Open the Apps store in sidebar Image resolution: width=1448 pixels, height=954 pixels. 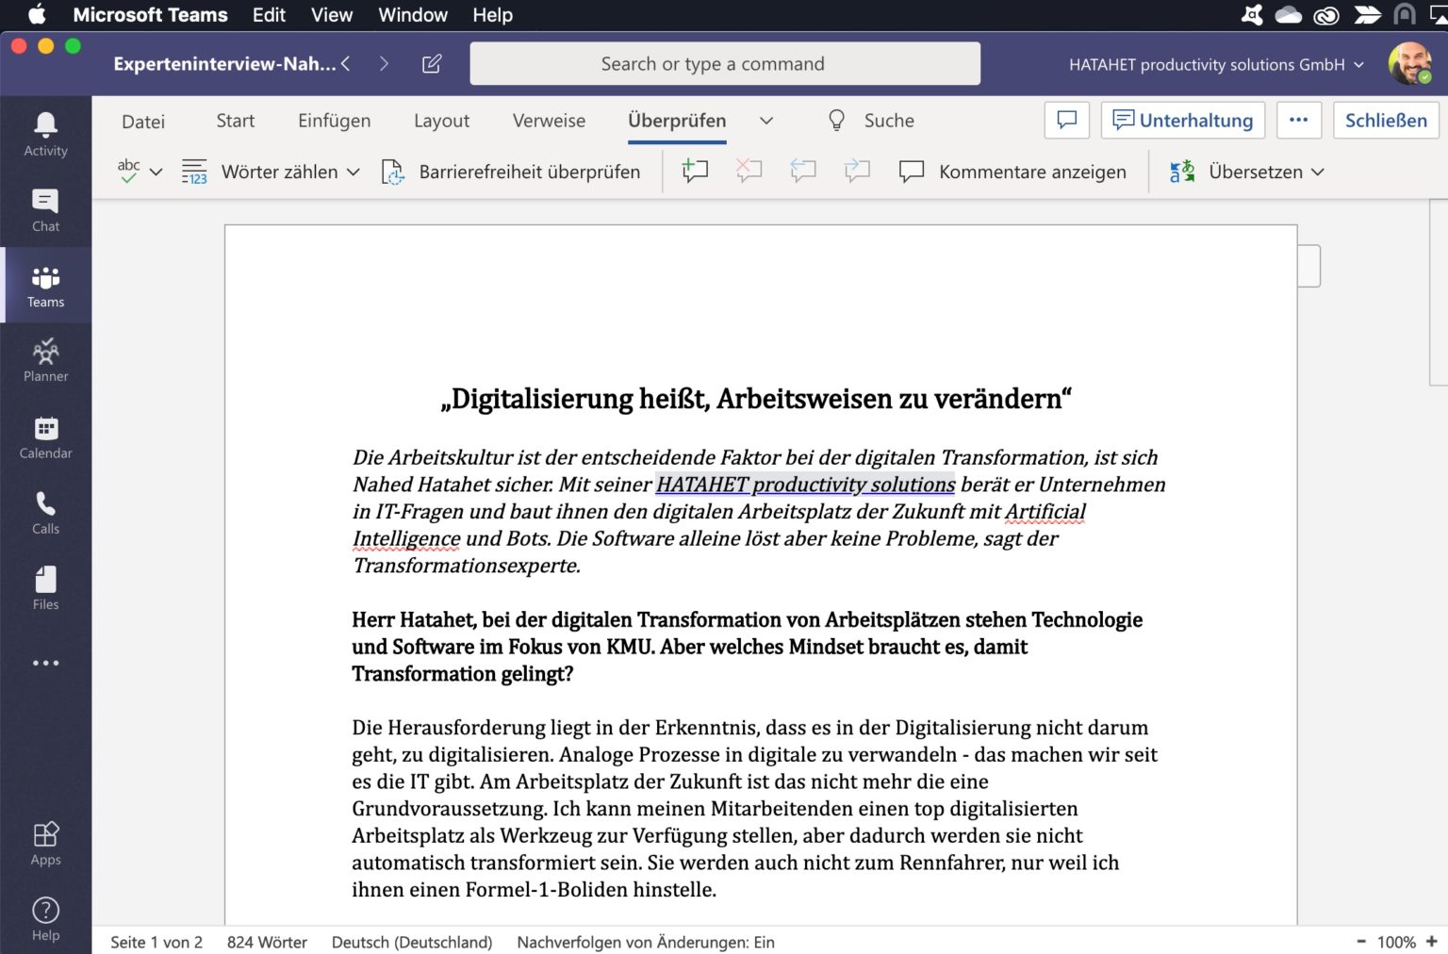[45, 844]
